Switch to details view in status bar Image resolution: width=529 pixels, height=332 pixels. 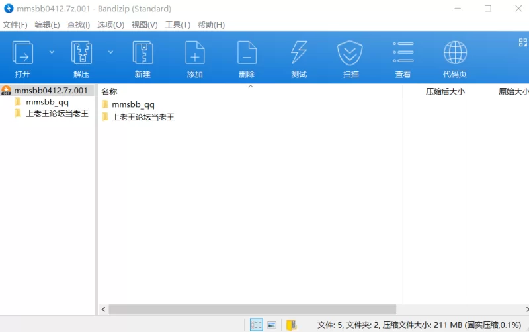click(256, 325)
